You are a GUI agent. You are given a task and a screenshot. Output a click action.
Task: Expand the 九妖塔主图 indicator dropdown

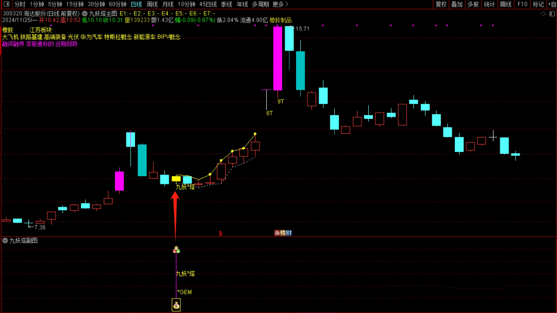[x=85, y=13]
